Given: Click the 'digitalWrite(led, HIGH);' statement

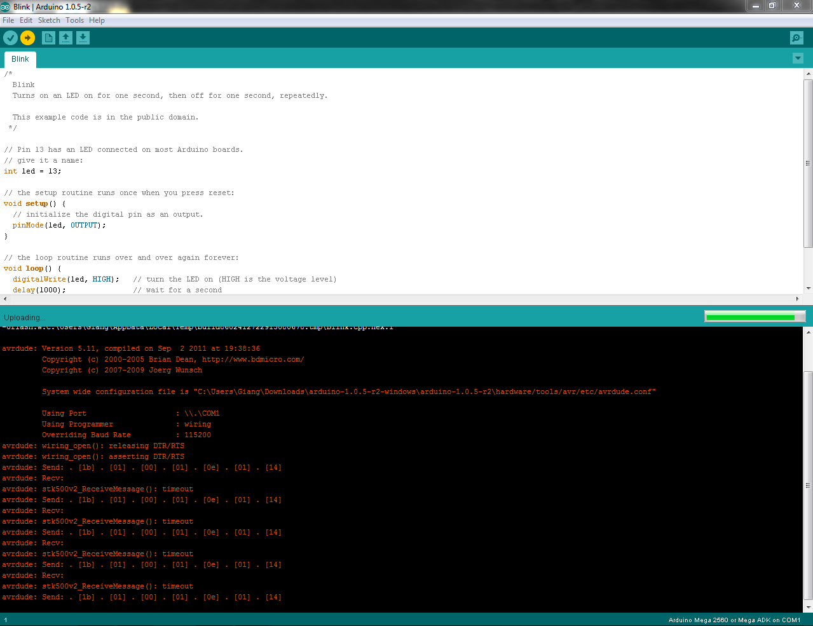Looking at the screenshot, I should coord(66,279).
